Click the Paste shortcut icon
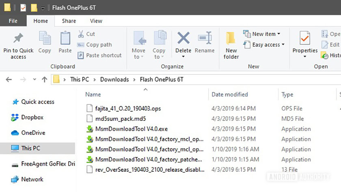This screenshot has height=192, width=341. 81,55
